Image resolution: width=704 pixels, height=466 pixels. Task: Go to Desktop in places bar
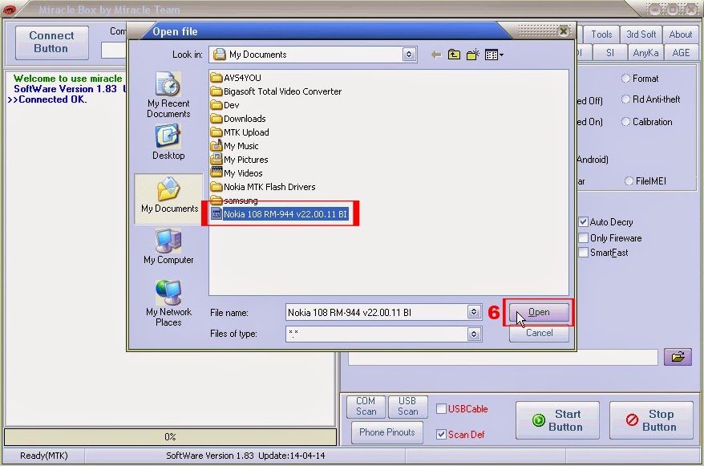168,143
